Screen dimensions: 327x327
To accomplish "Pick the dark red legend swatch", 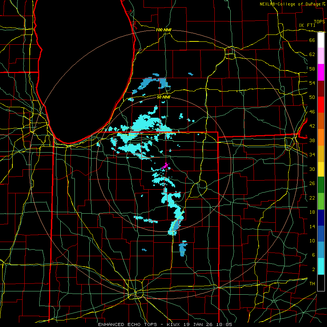I will 321,88.
